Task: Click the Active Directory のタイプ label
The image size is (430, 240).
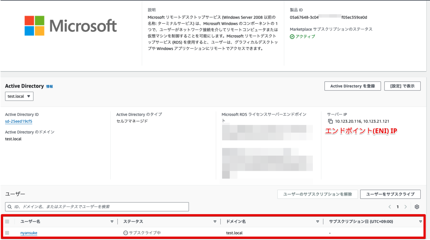Action: (139, 114)
